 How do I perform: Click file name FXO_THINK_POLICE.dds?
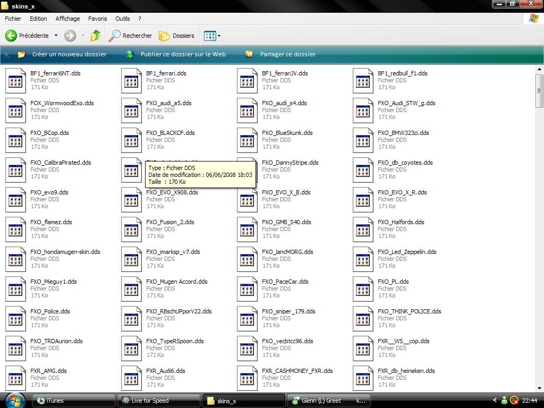(x=410, y=311)
